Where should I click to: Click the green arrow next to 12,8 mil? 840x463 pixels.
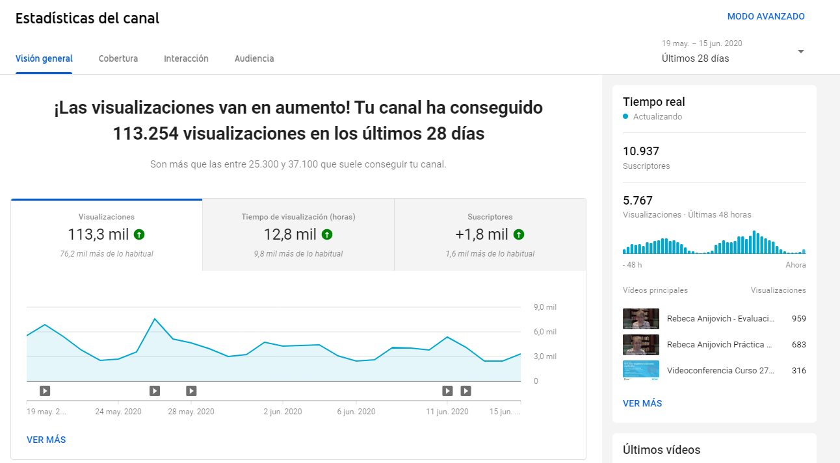coord(327,234)
